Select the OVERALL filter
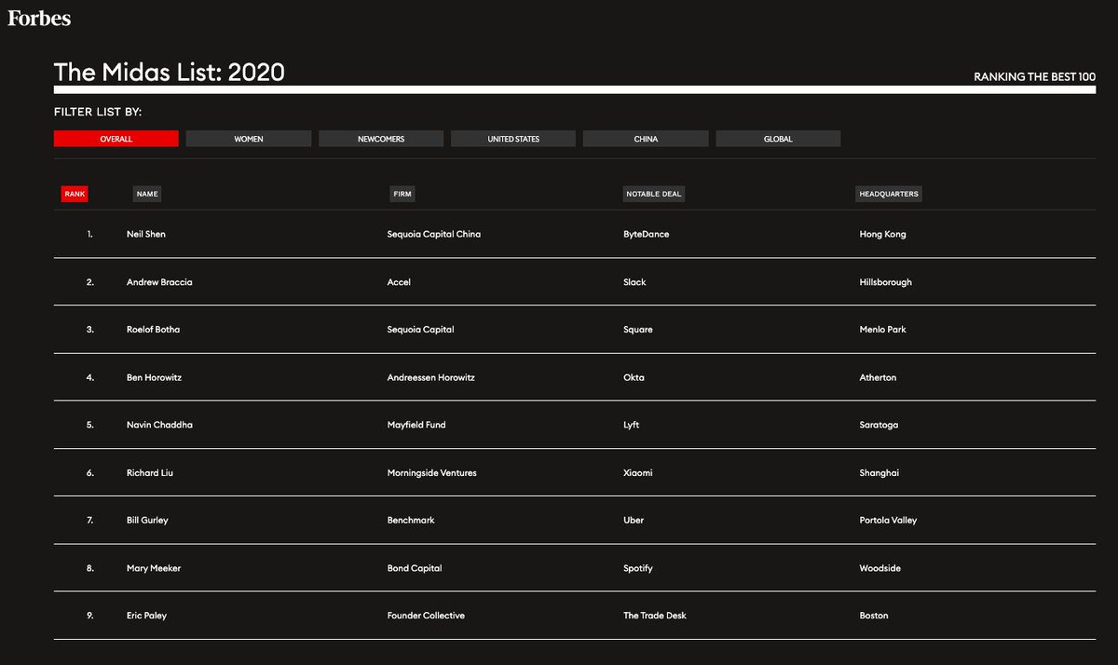Viewport: 1118px width, 665px height. coord(116,139)
